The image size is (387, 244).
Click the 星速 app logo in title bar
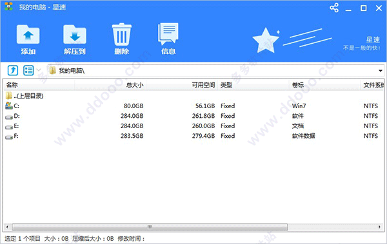(8, 6)
